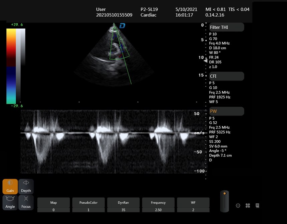
Task: Click the report icon at bottom right
Action: point(257,206)
